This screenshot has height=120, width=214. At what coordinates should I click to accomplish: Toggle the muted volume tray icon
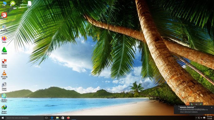(x=201, y=118)
